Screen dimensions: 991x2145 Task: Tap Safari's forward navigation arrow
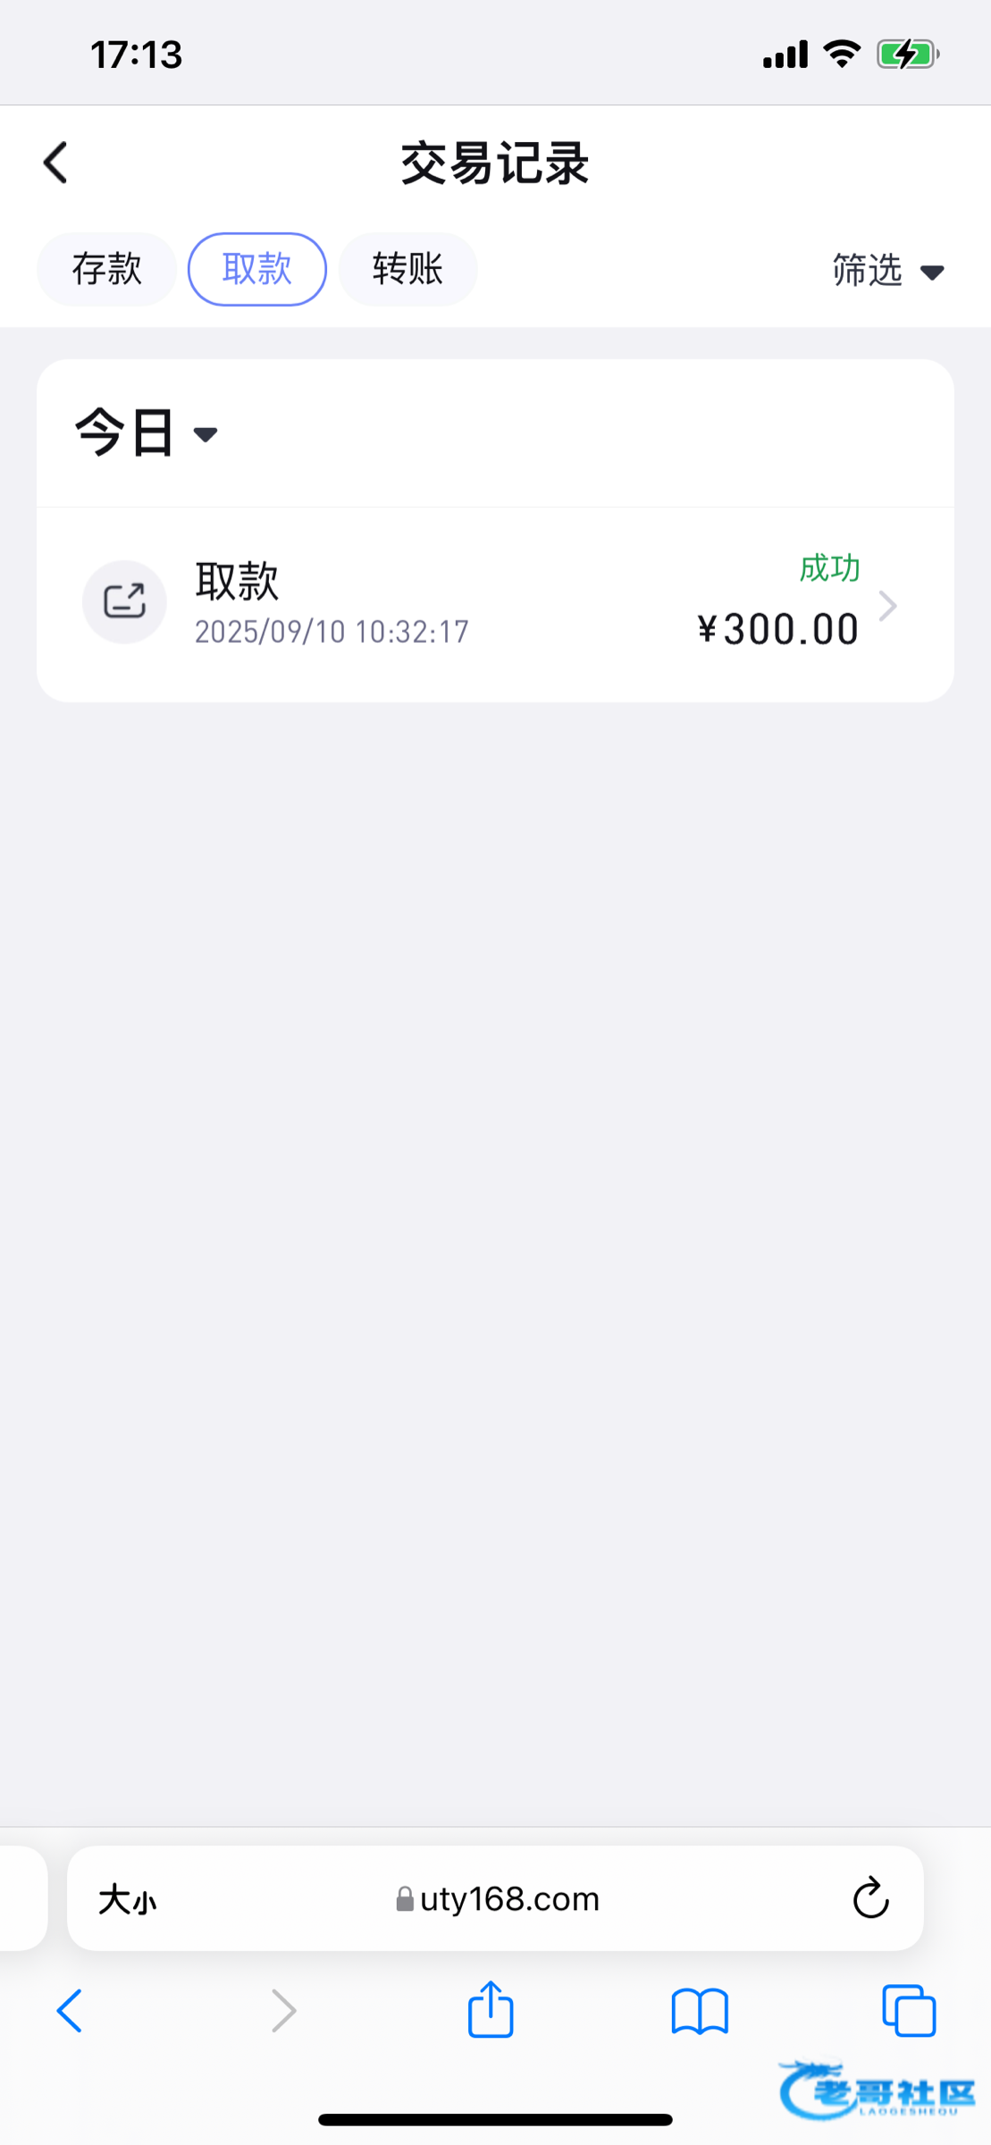[283, 2012]
